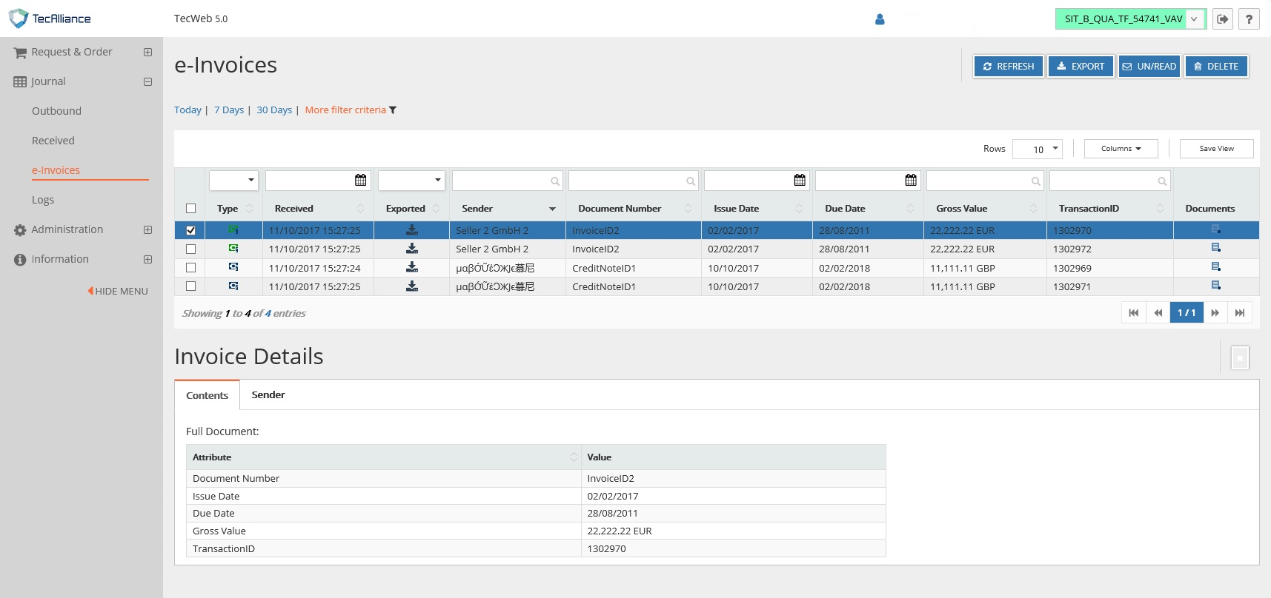1271x598 pixels.
Task: Download export for transaction 1302971
Action: click(x=412, y=286)
